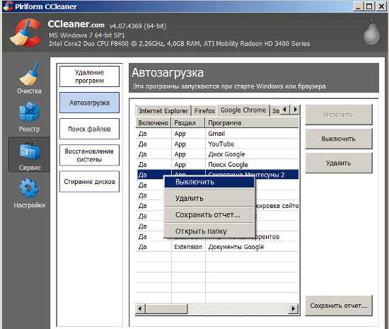
Task: Open Стирание дисков drive wiper
Action: pyautogui.click(x=89, y=181)
